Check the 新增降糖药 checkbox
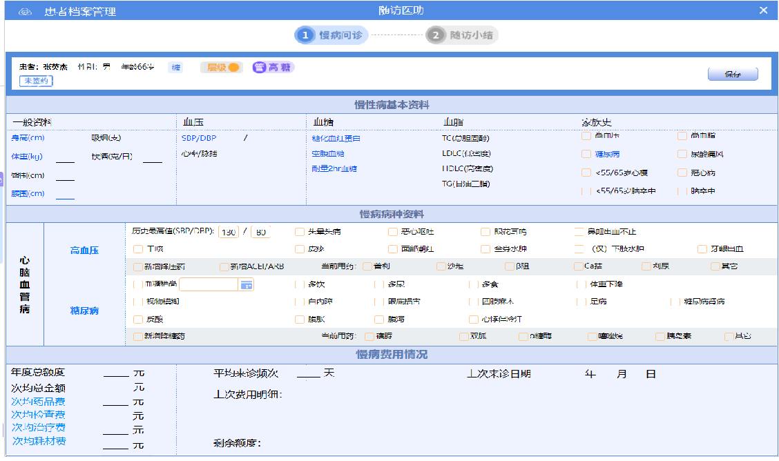 (x=138, y=337)
